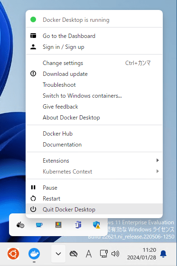The height and width of the screenshot is (266, 177).
Task: Open the volume speaker icon
Action: tap(115, 254)
